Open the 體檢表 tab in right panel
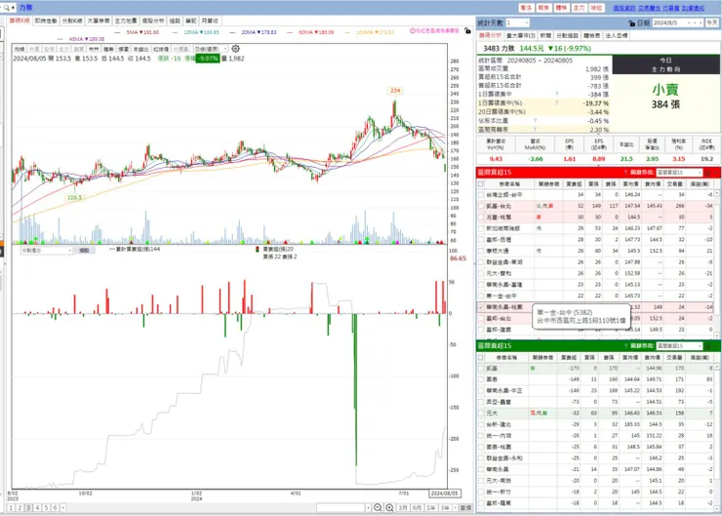The width and height of the screenshot is (722, 516). [591, 35]
